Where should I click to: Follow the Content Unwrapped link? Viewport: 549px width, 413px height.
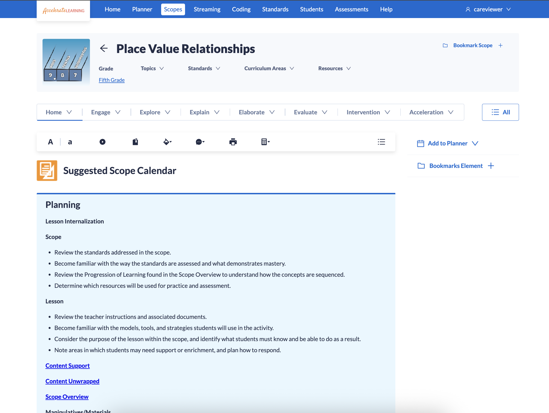(x=72, y=381)
